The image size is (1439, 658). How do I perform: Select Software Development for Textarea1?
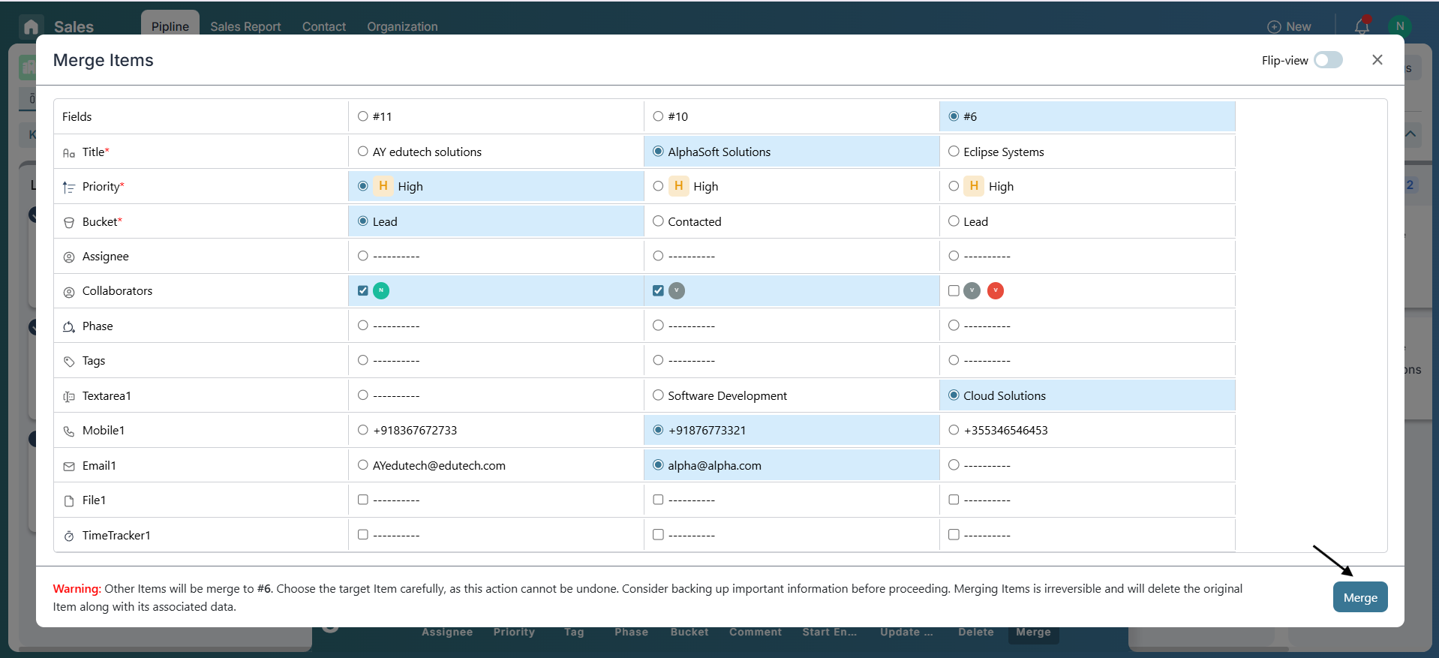coord(658,395)
